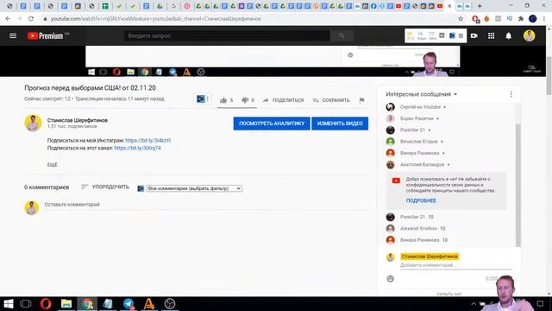Viewport: 552px width, 311px height.
Task: Click the Оставьте комментарий comment field
Action: pyautogui.click(x=206, y=205)
